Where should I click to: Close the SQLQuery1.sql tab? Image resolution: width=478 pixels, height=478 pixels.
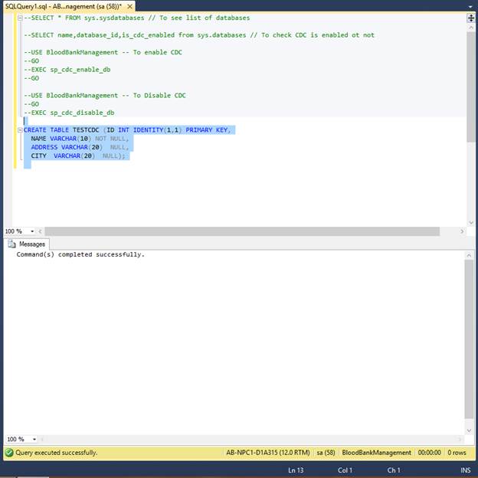click(x=130, y=6)
